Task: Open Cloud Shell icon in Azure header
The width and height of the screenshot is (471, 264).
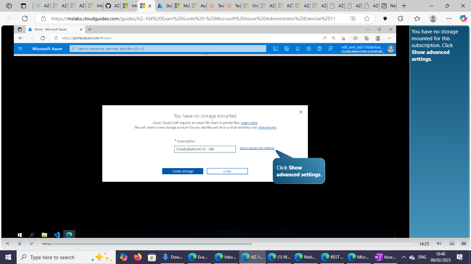Action: [x=275, y=49]
